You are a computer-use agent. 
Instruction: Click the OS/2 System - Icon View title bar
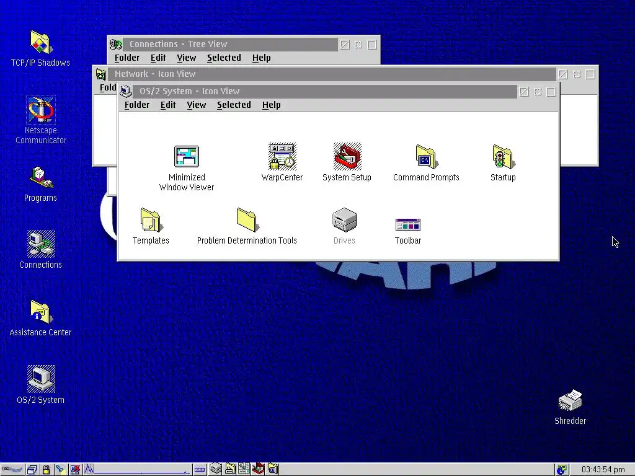325,92
